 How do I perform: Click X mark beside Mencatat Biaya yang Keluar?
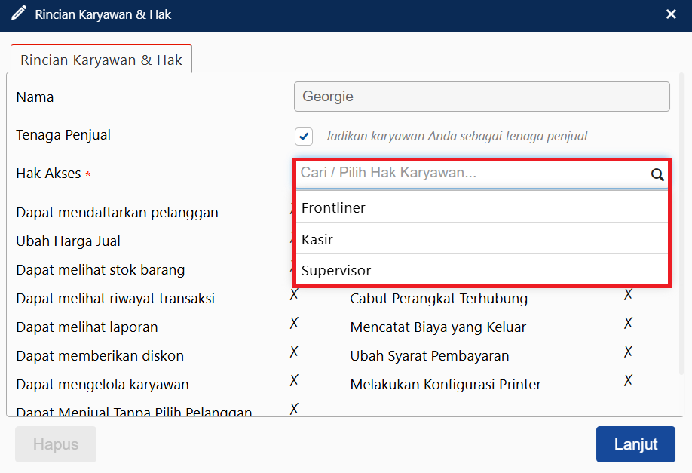pos(627,323)
